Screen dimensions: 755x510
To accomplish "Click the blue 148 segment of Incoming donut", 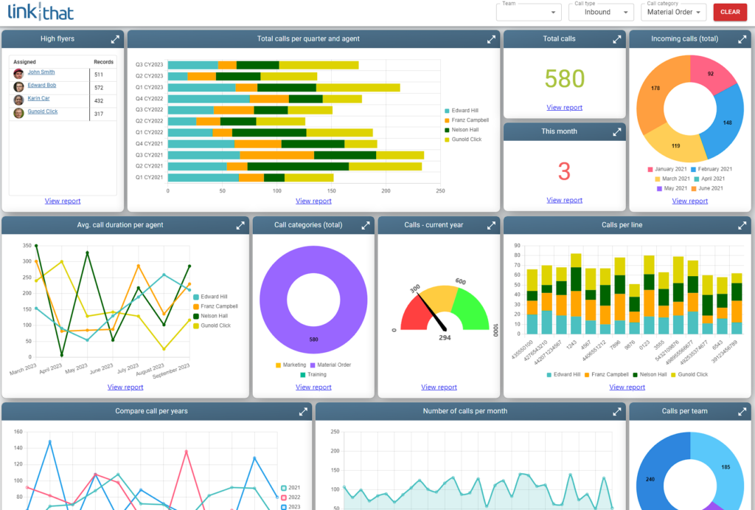I will [726, 122].
